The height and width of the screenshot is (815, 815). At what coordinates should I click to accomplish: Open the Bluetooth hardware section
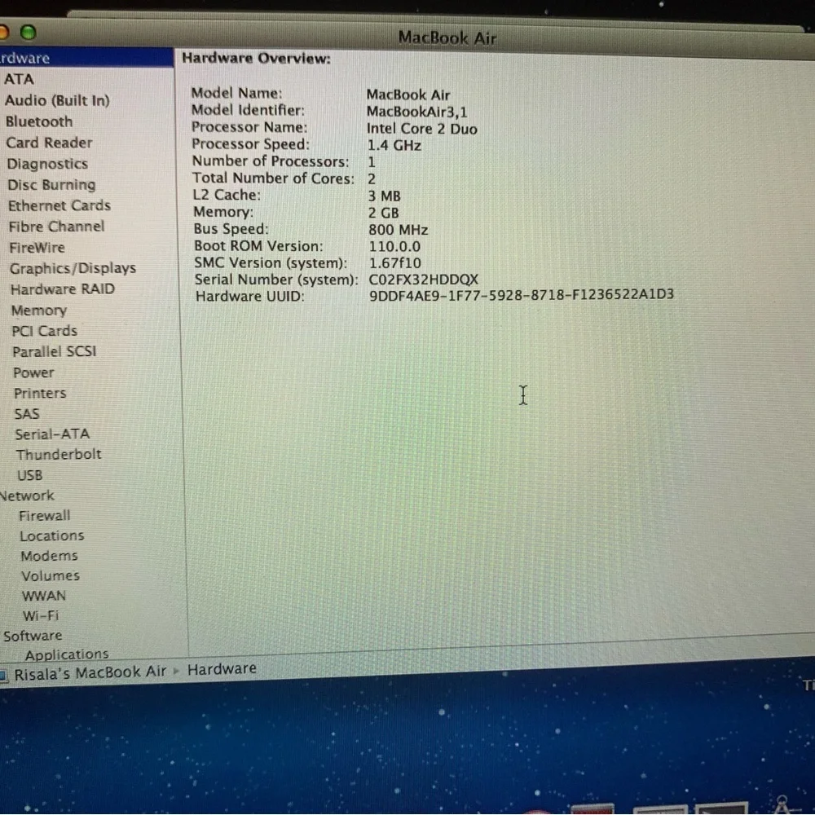coord(39,121)
